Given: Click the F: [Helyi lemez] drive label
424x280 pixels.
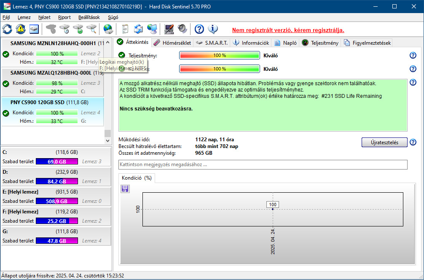Looking at the screenshot, I should [x=20, y=212].
